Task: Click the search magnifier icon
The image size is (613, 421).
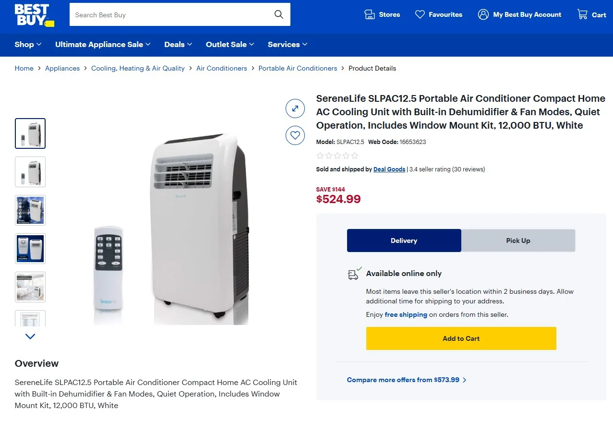Action: (x=278, y=14)
